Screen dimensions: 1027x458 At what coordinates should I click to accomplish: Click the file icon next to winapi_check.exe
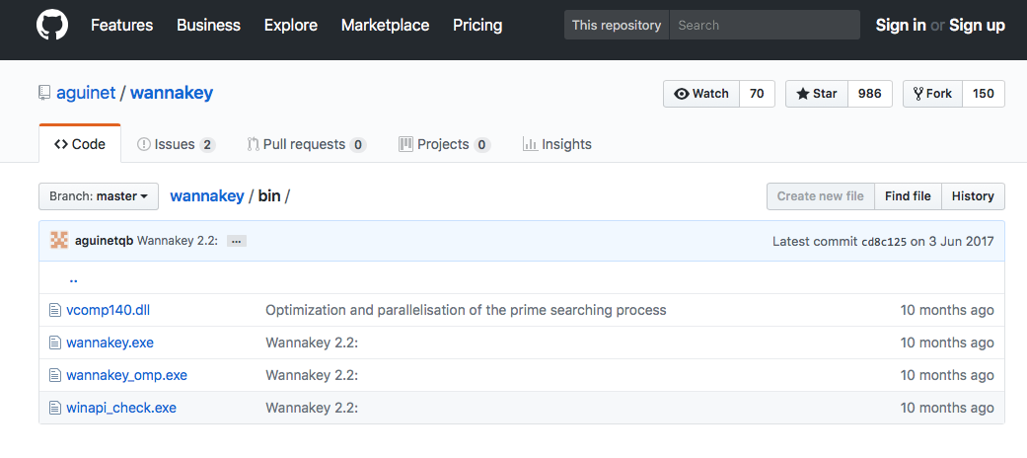coord(55,408)
